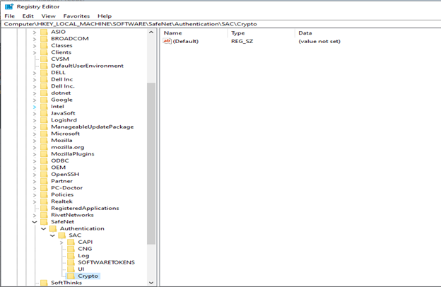
Task: Click the BROADCOM folder icon
Action: point(44,39)
